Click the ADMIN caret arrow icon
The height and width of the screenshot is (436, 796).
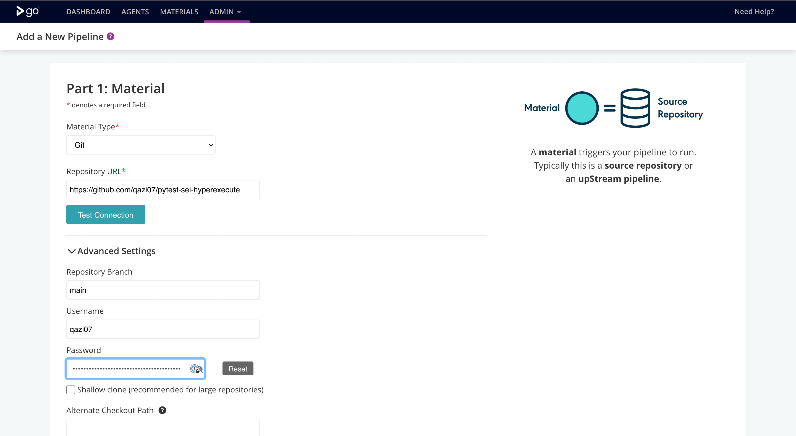coord(239,12)
